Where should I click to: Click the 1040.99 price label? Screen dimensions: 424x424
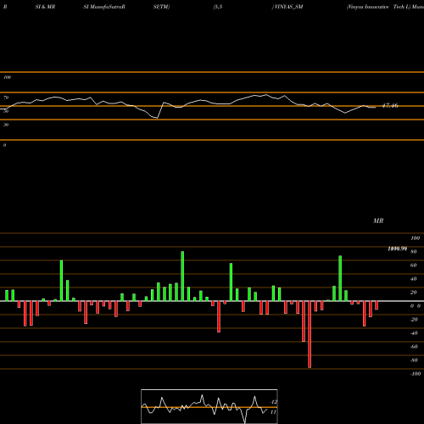tap(397, 248)
